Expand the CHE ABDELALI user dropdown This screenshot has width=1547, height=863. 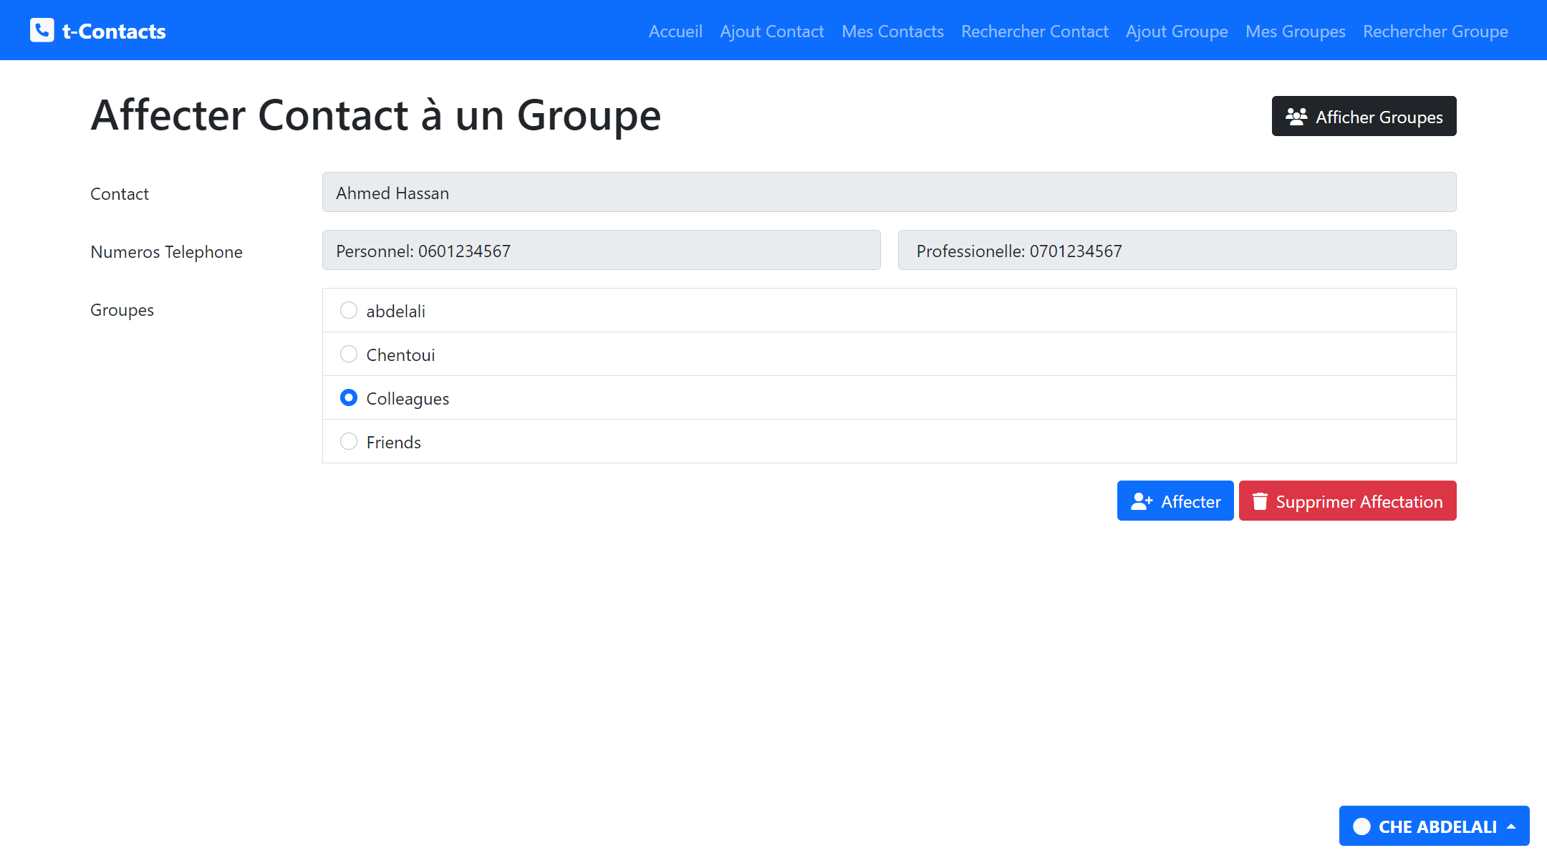coord(1434,826)
